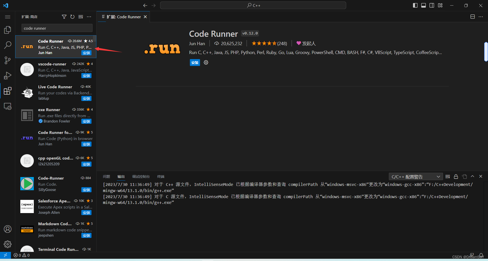Install SillyGoose Code-Runner extension
488x261 pixels.
click(x=86, y=190)
